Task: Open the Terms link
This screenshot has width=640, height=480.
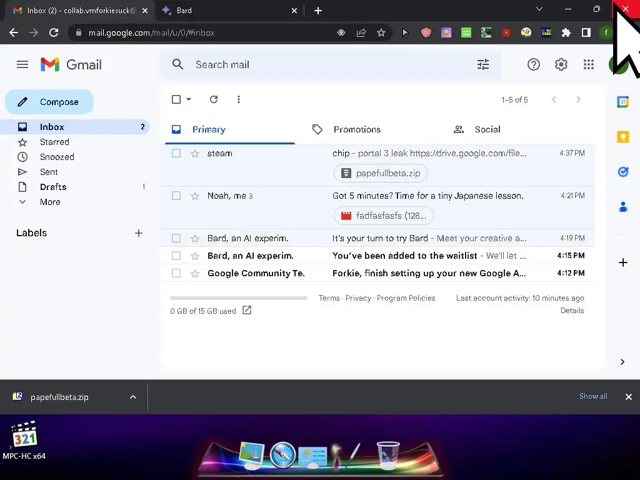Action: (329, 298)
